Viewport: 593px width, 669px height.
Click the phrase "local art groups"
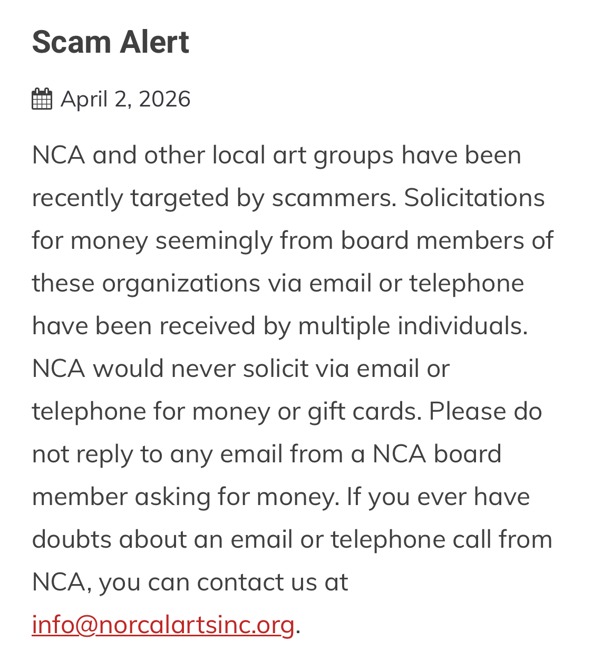click(303, 156)
